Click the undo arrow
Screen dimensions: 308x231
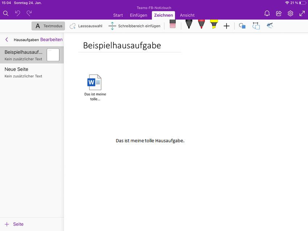17,13
